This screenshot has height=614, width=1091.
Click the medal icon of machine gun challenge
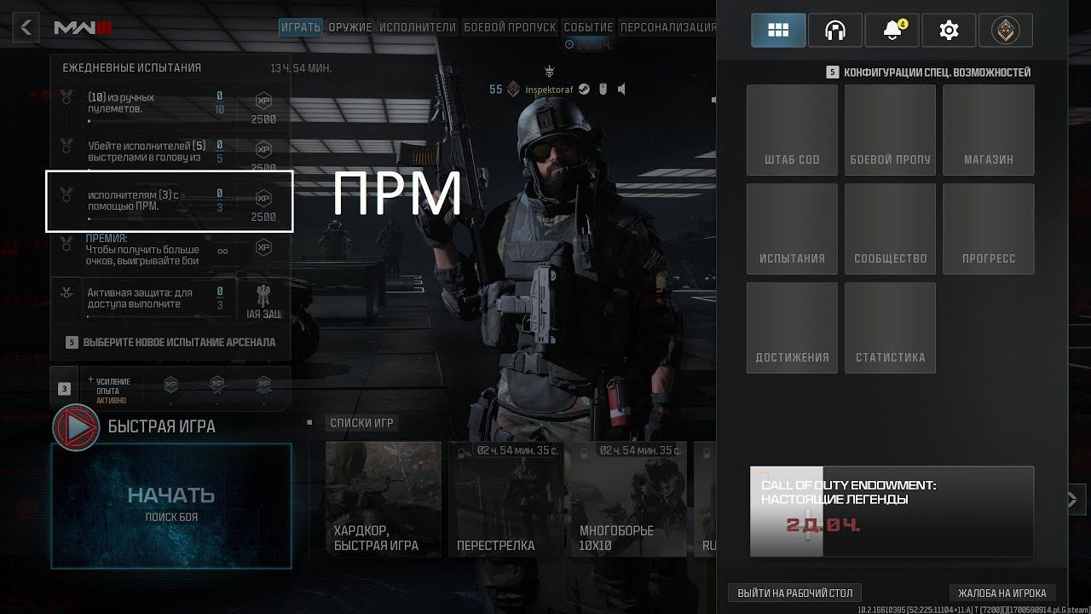(x=66, y=98)
